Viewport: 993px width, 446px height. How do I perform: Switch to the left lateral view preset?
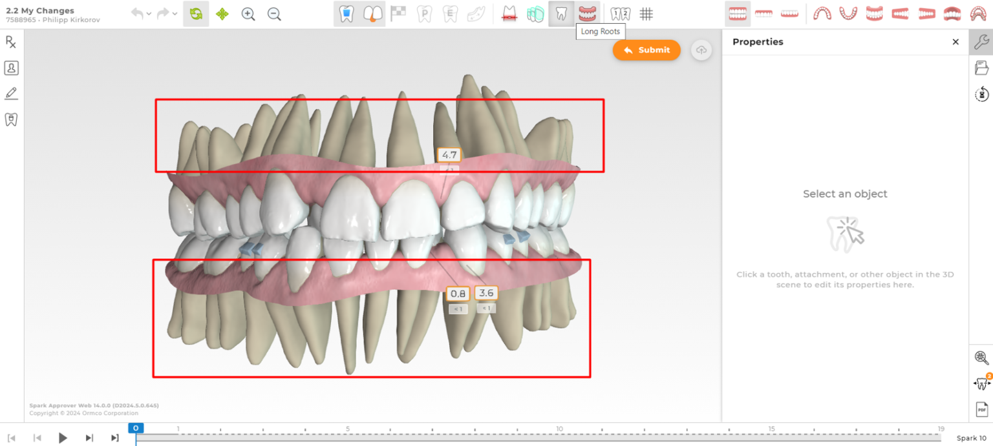926,13
